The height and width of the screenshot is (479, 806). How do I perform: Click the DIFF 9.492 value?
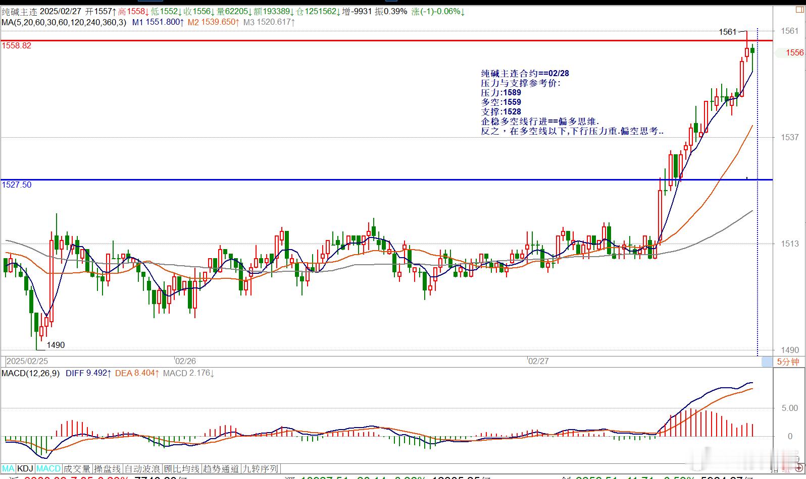pos(88,373)
